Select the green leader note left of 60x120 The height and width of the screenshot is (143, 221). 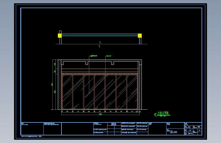pos(94,56)
